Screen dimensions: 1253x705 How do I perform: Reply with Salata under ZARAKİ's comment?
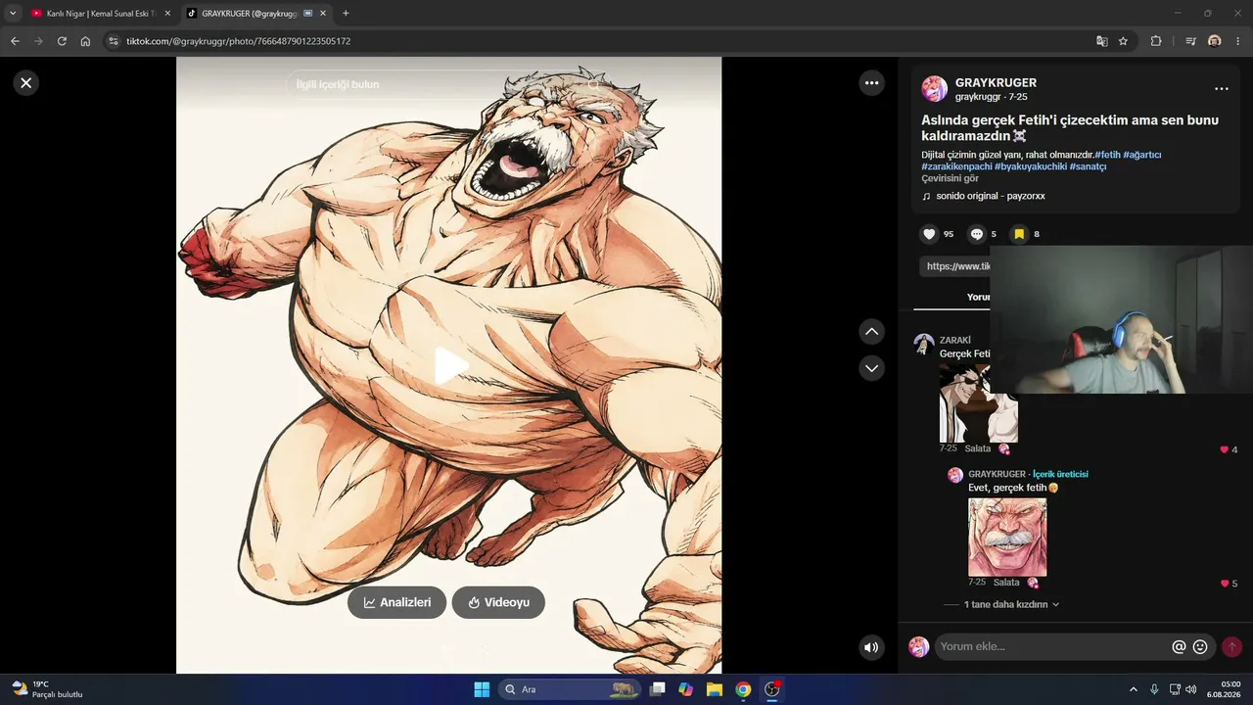point(978,448)
